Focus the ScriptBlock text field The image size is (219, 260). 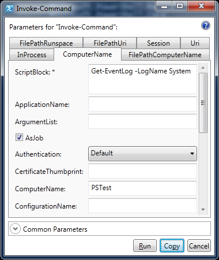[142, 79]
